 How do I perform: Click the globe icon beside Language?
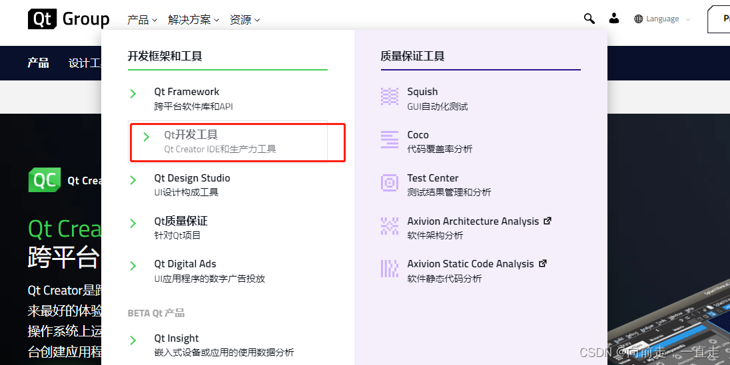[x=639, y=19]
